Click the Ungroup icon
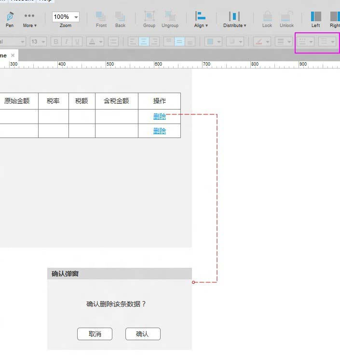The width and height of the screenshot is (340, 359). [x=170, y=18]
